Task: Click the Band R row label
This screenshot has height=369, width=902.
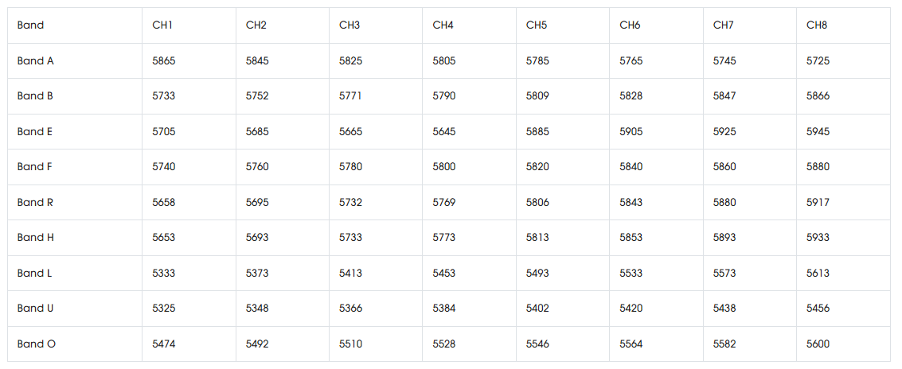Action: tap(36, 202)
